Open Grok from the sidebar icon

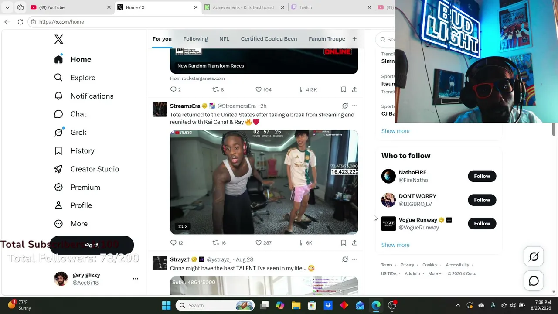(58, 133)
